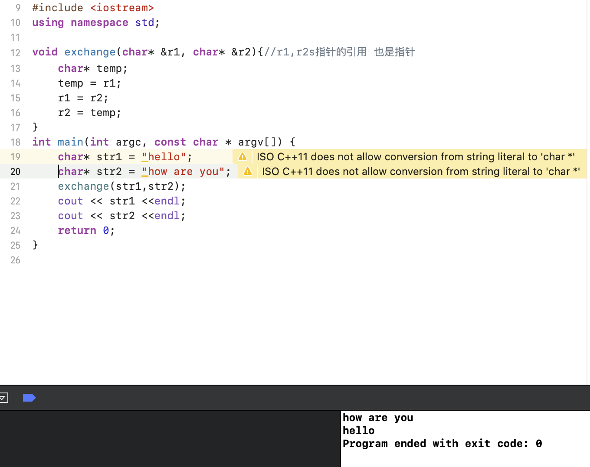Toggle the blue breakpoints activation icon

pyautogui.click(x=29, y=398)
